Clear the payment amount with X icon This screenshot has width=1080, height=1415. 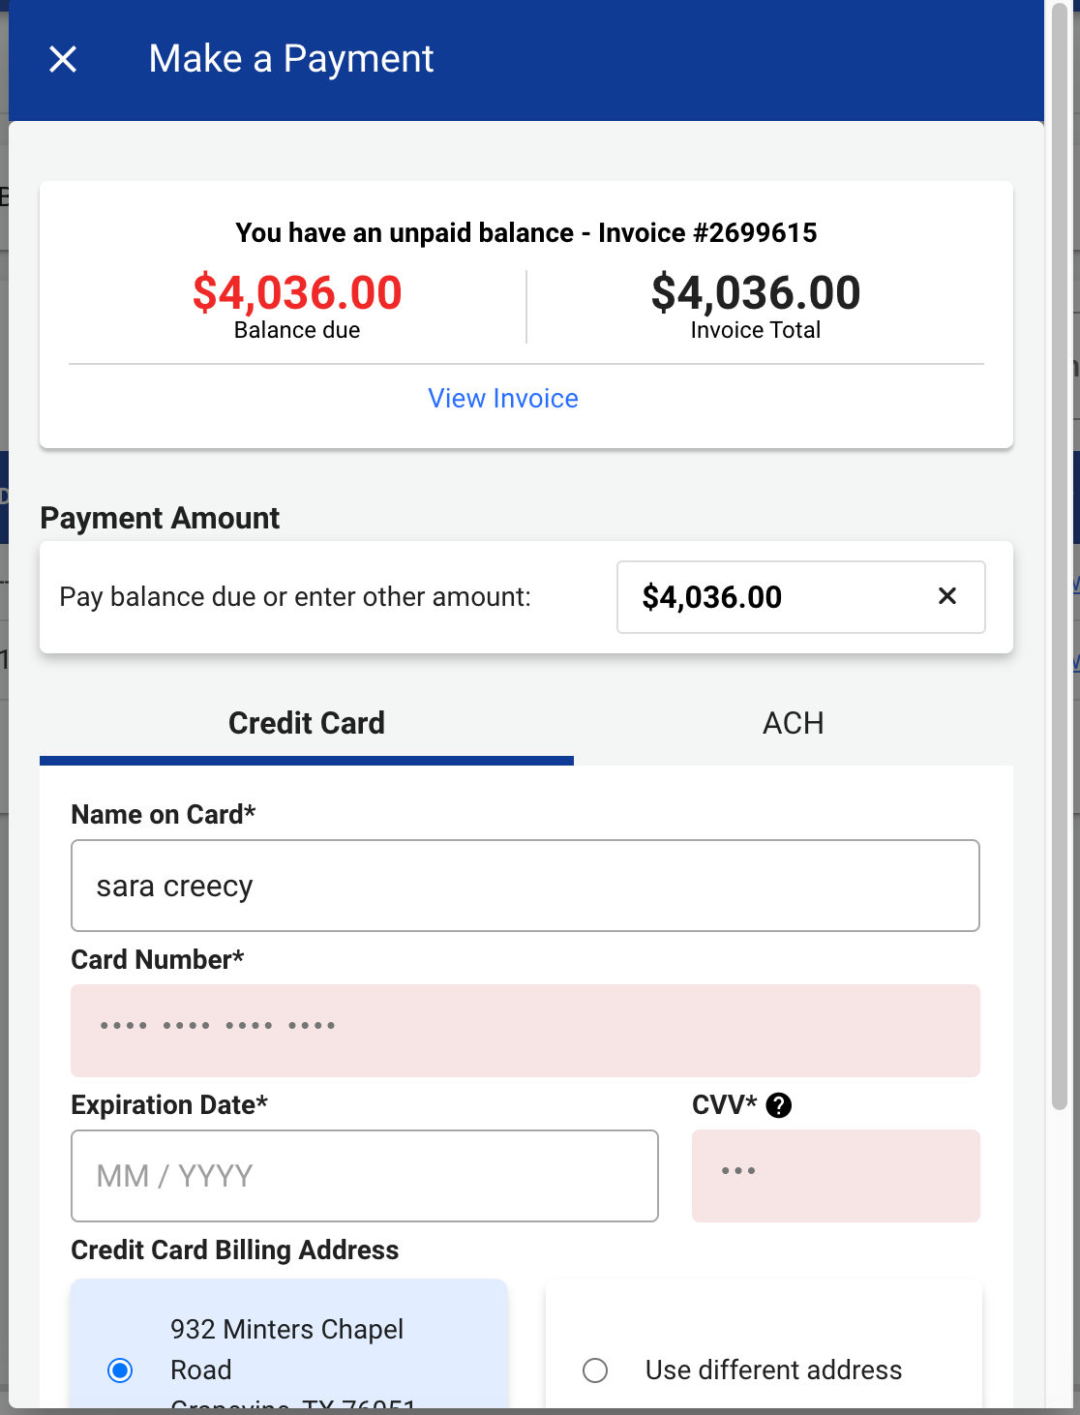point(947,596)
